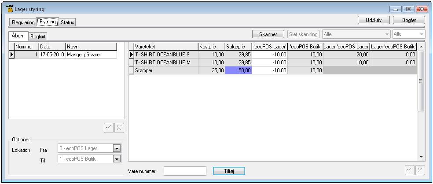Switch to the Status tab
The height and width of the screenshot is (184, 433).
(67, 22)
